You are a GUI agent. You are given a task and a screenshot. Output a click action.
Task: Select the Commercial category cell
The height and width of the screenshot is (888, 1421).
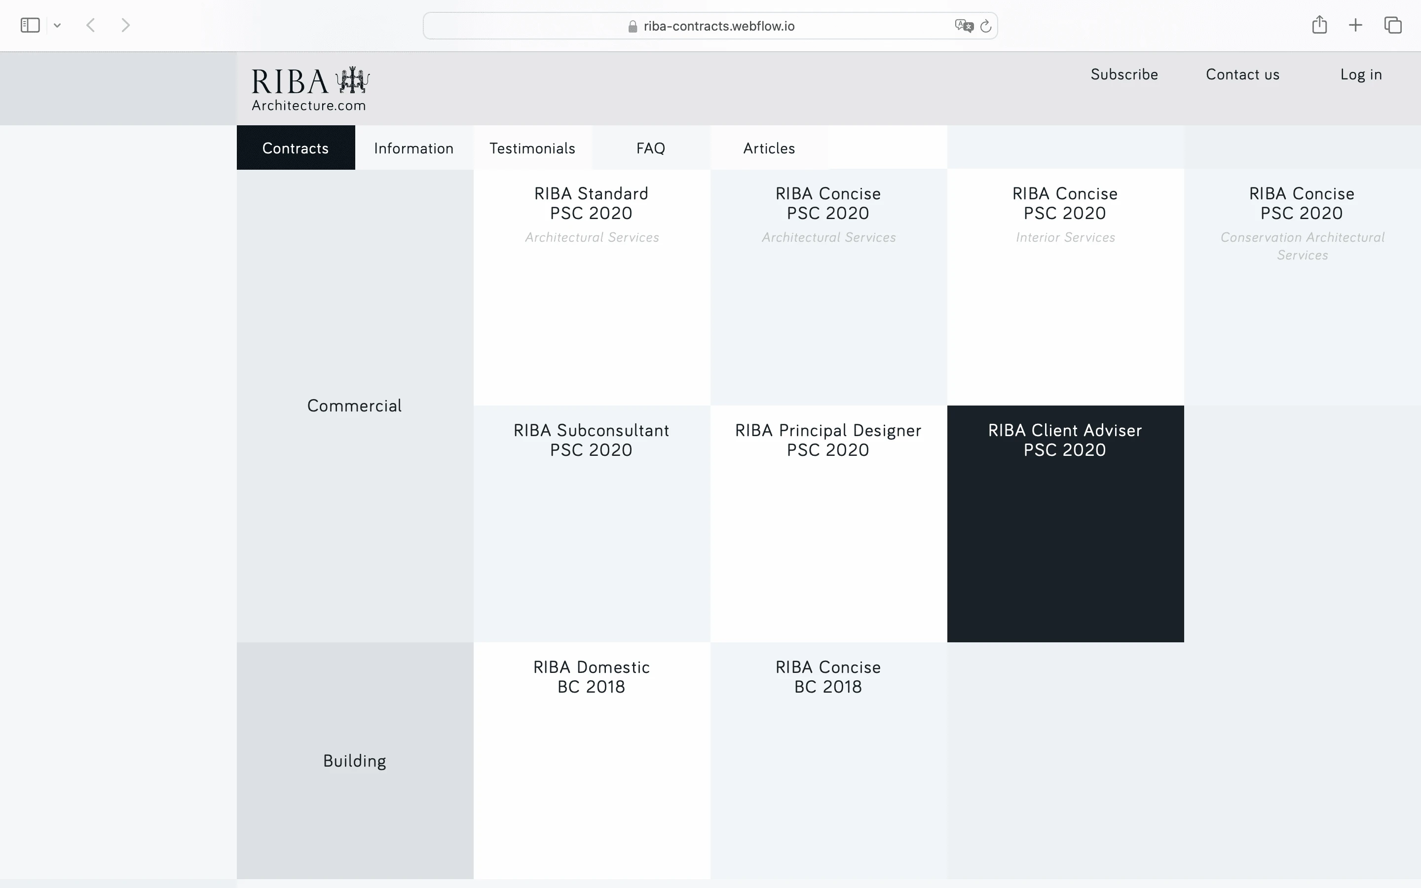point(355,406)
